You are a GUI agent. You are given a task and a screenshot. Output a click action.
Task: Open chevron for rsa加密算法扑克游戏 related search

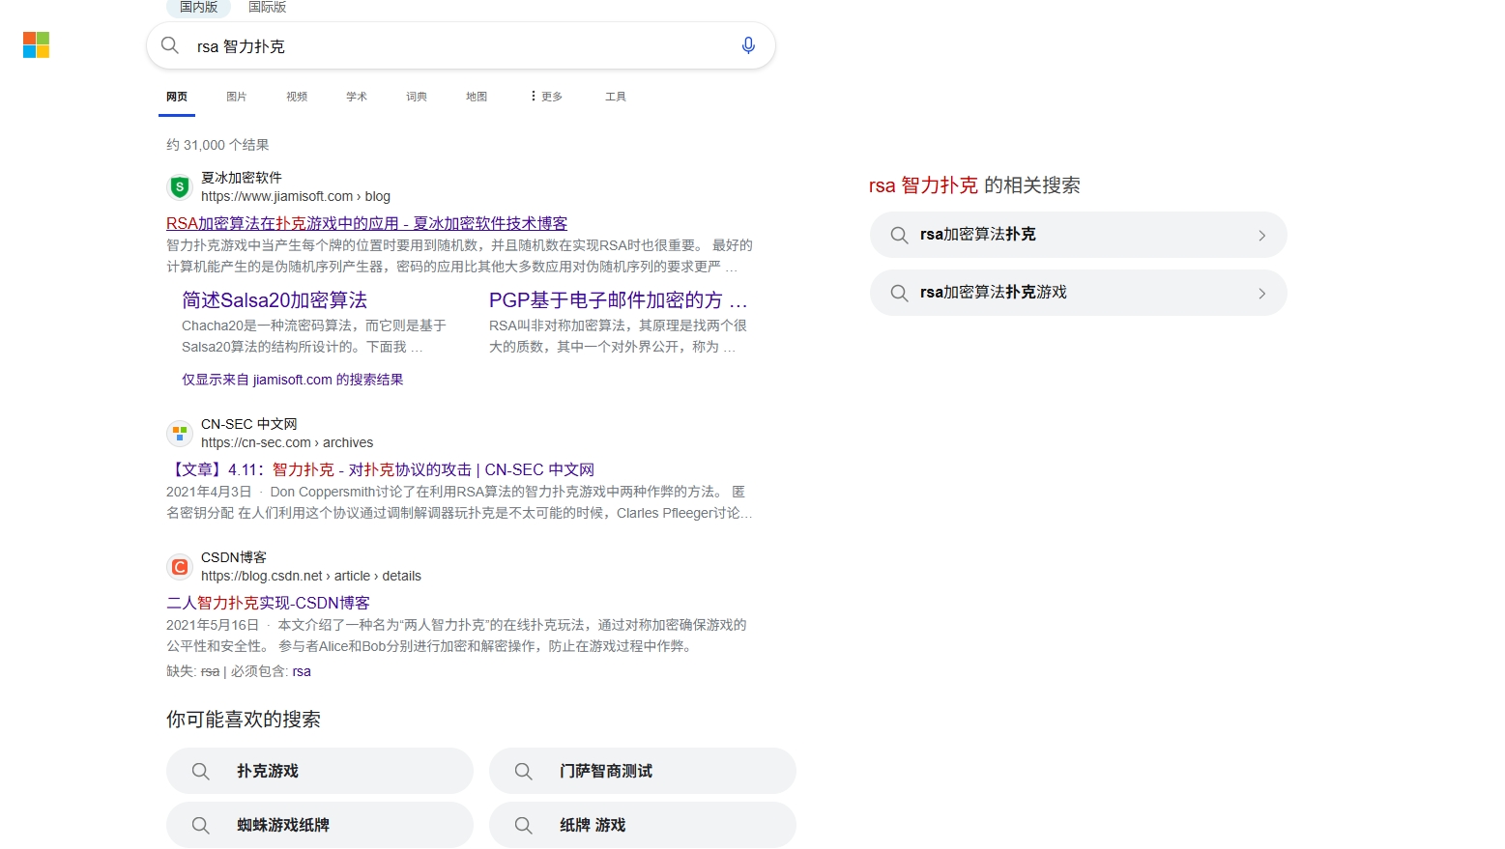click(1261, 294)
